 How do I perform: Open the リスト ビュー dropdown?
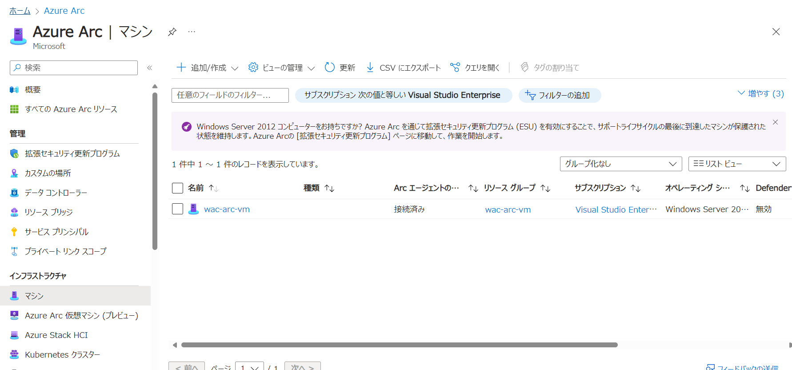point(737,164)
